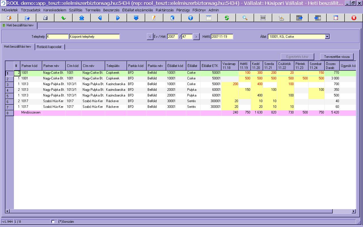The width and height of the screenshot is (363, 227).
Task: Go to next record with right arrow
Action: click(118, 18)
